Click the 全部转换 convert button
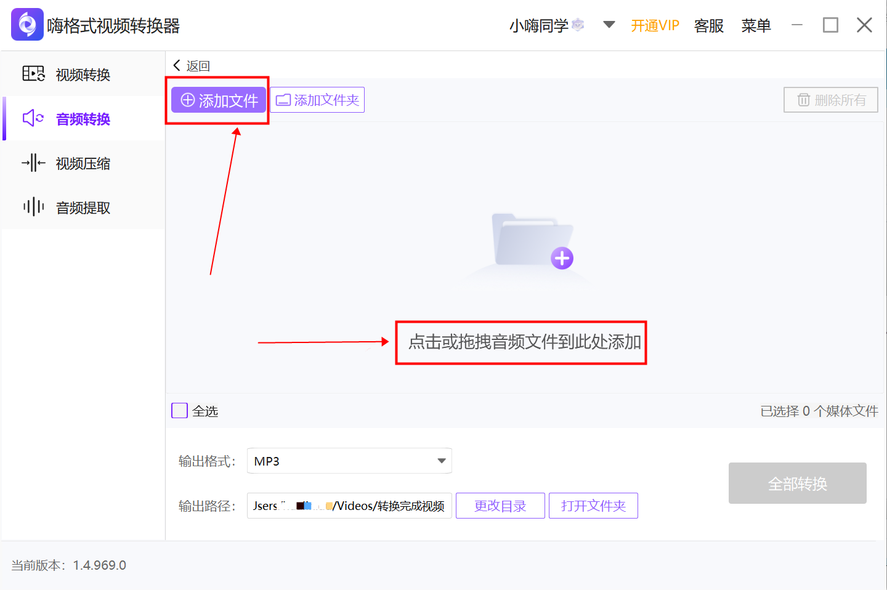887x590 pixels. click(797, 483)
